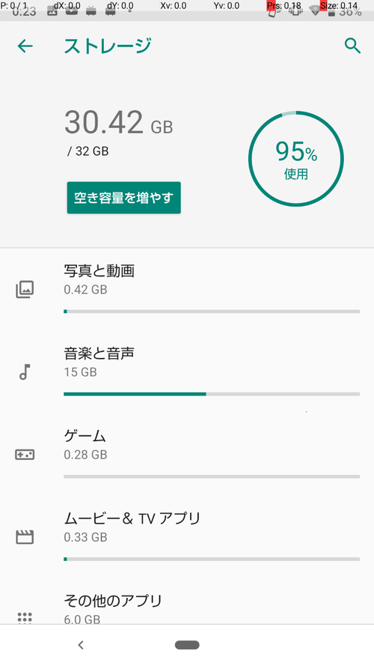Viewport: 374px width, 666px height.
Task: Tap 空き容量を増やす button
Action: [x=124, y=198]
